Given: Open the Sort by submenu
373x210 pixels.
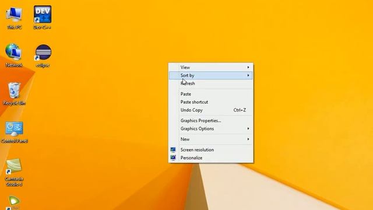Looking at the screenshot, I should coord(211,75).
